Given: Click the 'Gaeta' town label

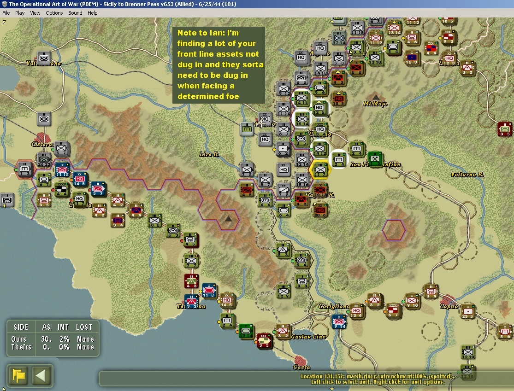Looking at the screenshot, I should [301, 367].
